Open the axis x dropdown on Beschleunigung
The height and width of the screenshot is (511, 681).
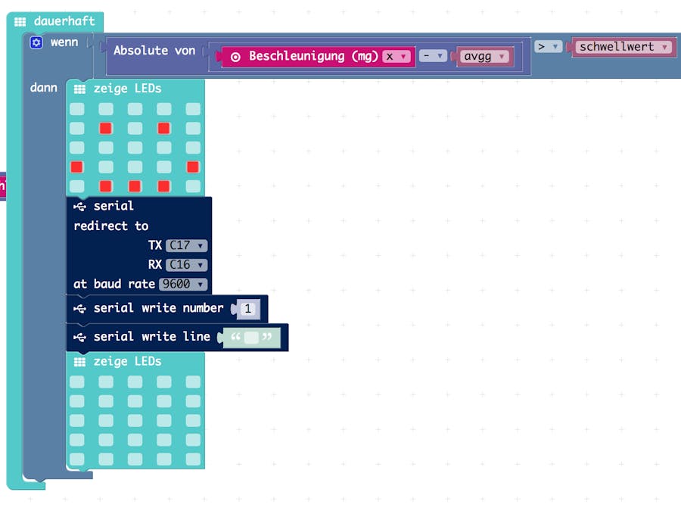[x=396, y=57]
